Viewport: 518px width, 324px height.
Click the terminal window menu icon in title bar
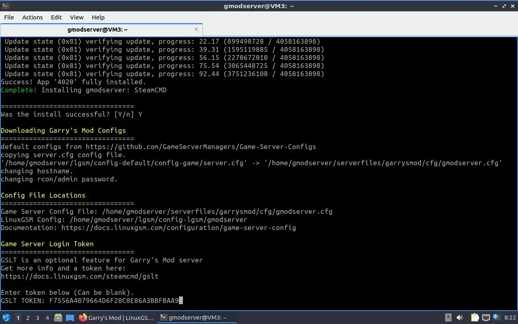pos(5,6)
